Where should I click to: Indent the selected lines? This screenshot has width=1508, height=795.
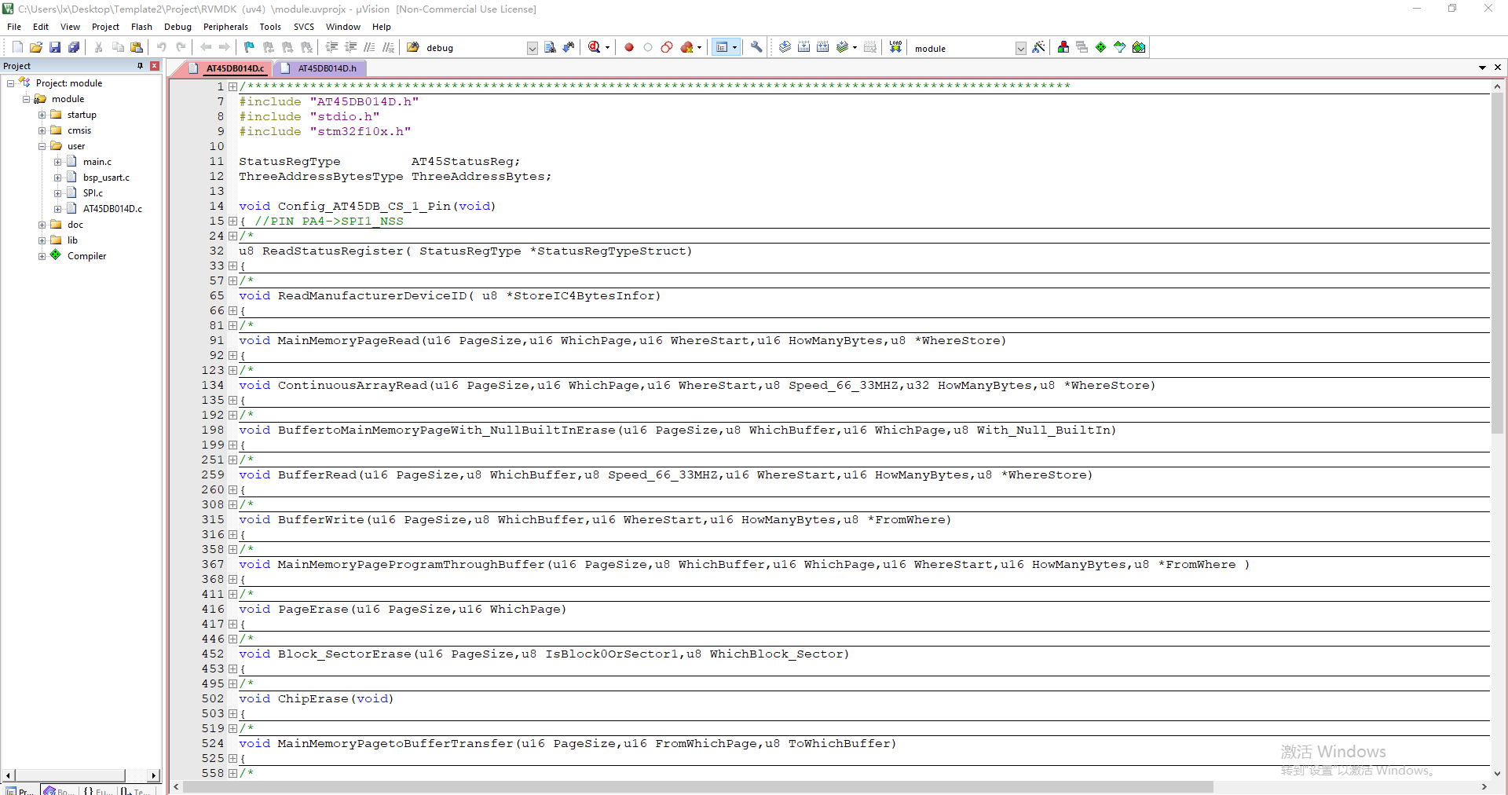point(331,47)
